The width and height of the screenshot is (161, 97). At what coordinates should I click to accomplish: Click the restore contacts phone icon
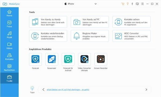[35, 36]
